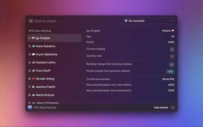Click the Hide Details button
203x127 pixels.
(161, 108)
